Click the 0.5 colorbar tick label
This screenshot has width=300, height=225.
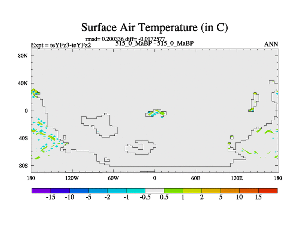pyautogui.click(x=164, y=198)
